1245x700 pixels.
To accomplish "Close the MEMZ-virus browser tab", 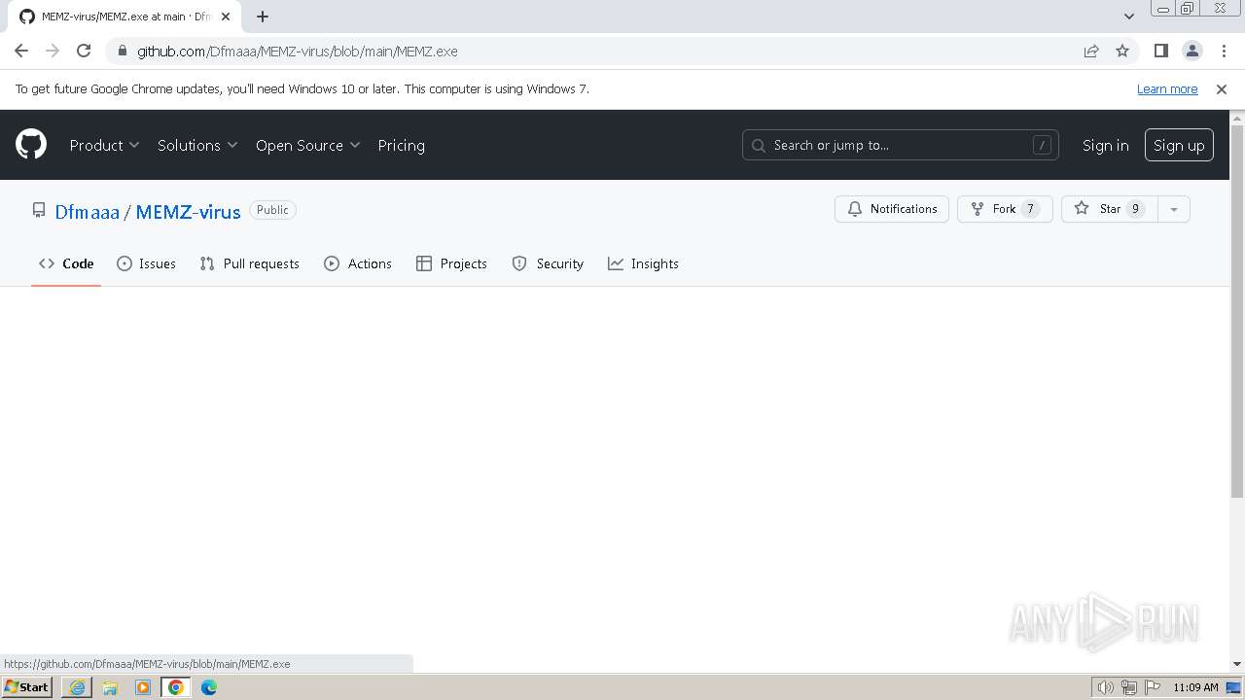I will pyautogui.click(x=226, y=17).
